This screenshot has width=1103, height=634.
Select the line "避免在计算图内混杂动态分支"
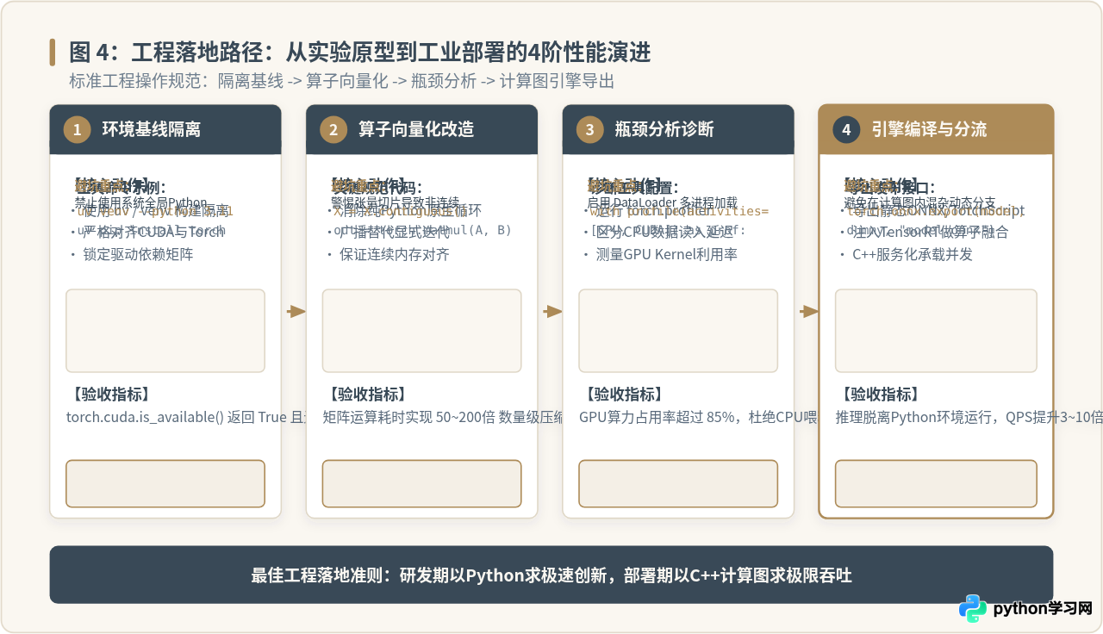tap(920, 202)
